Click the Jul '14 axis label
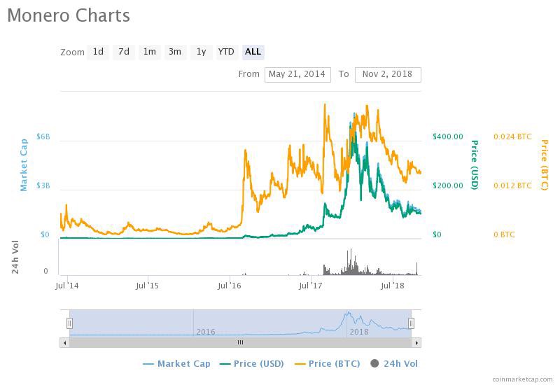This screenshot has height=385, width=560. click(66, 286)
